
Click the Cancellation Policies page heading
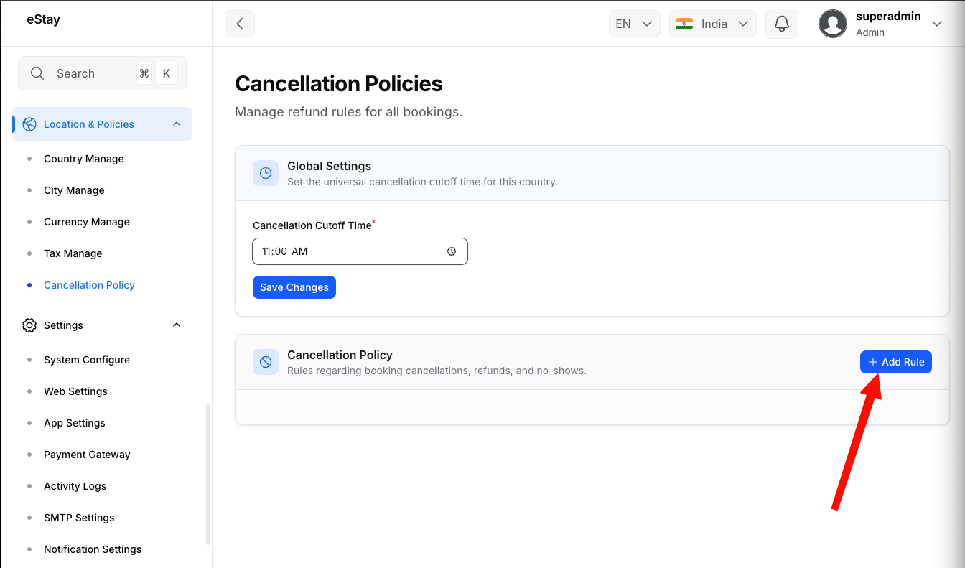pos(339,84)
